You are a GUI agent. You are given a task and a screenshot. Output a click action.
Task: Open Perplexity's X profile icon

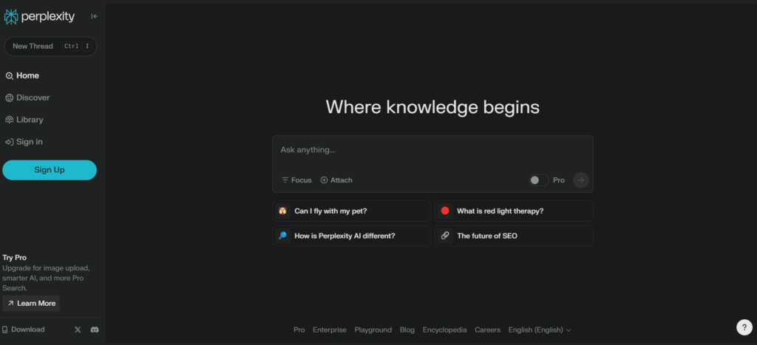78,329
